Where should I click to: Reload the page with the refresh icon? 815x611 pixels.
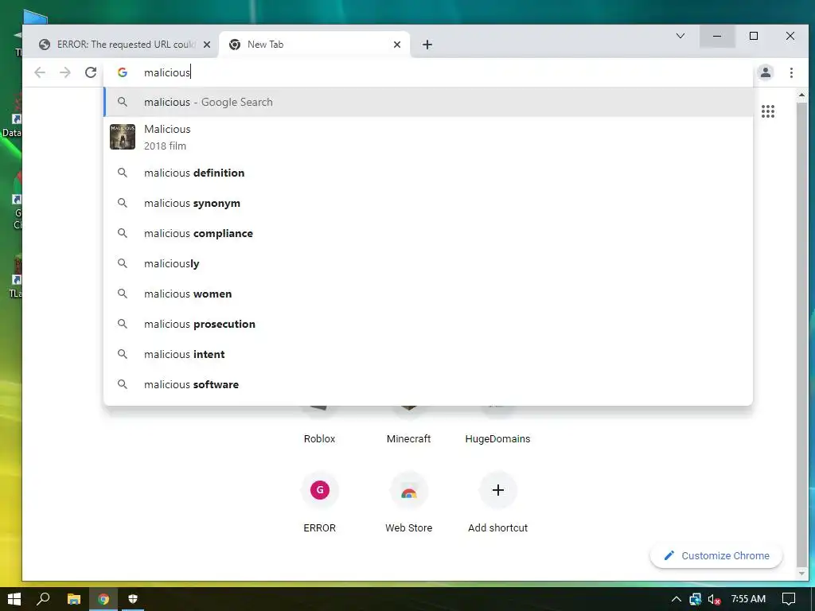(x=91, y=72)
